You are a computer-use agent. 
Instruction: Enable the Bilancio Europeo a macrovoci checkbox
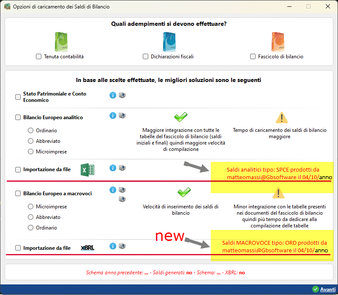tap(18, 194)
